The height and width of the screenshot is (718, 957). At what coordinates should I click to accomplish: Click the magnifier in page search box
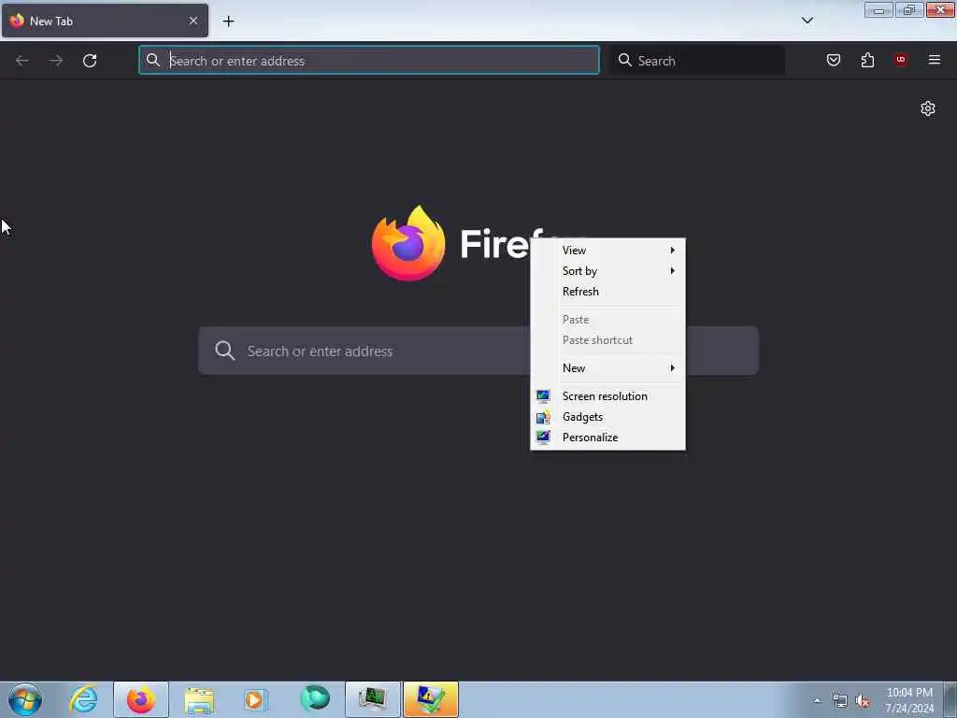tap(224, 351)
